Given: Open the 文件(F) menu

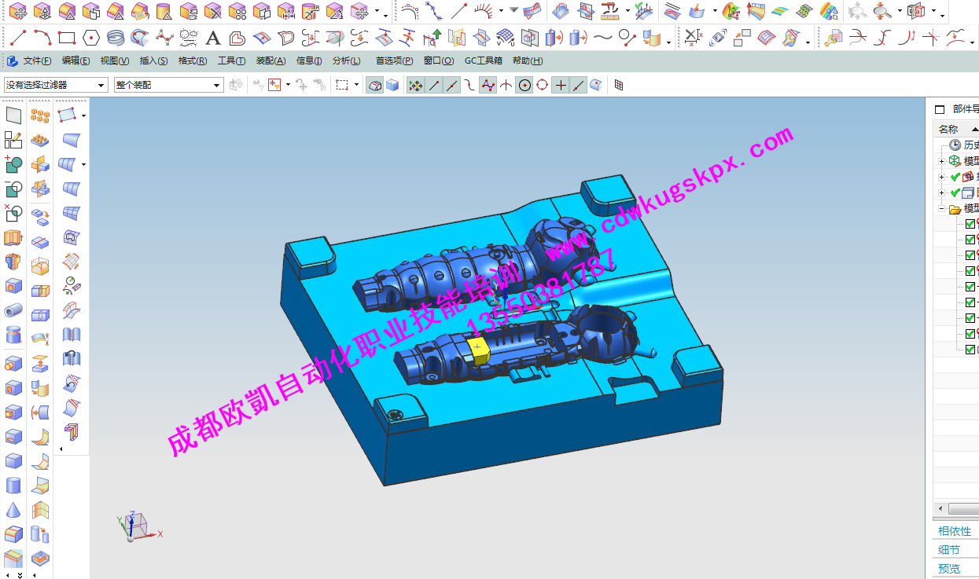Looking at the screenshot, I should click(37, 61).
